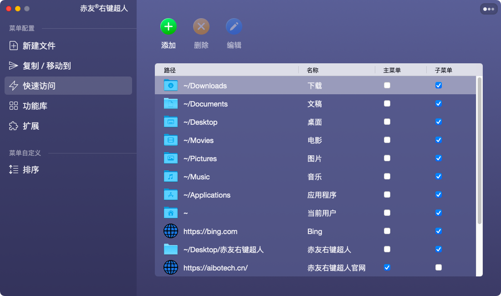Enable 子菜单 checkbox for aibotech.cn row
This screenshot has width=501, height=296.
(438, 267)
